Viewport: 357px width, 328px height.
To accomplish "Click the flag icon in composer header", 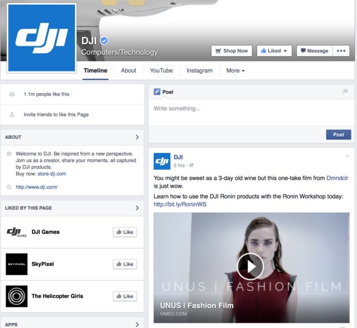I will 345,91.
